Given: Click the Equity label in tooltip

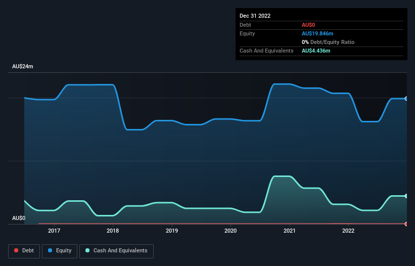Looking at the screenshot, I should click(247, 33).
